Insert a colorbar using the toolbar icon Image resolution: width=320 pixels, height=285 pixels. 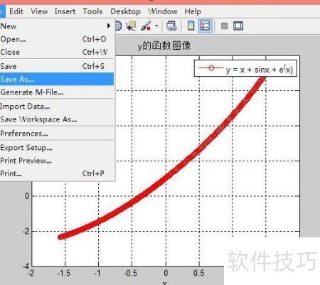click(x=191, y=26)
